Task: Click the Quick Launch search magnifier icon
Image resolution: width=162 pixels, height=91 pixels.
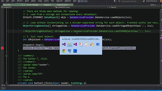Action: 144,1
